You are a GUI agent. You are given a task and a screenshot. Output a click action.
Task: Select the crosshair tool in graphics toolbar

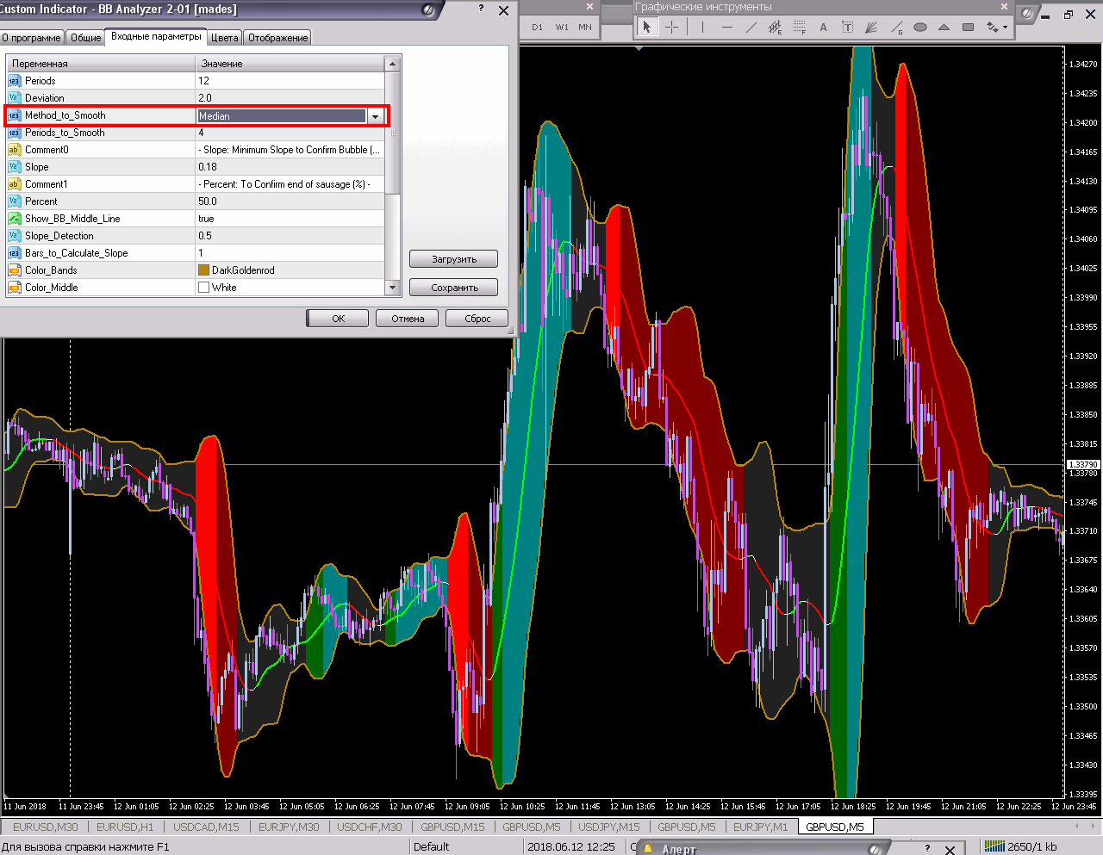(x=671, y=27)
